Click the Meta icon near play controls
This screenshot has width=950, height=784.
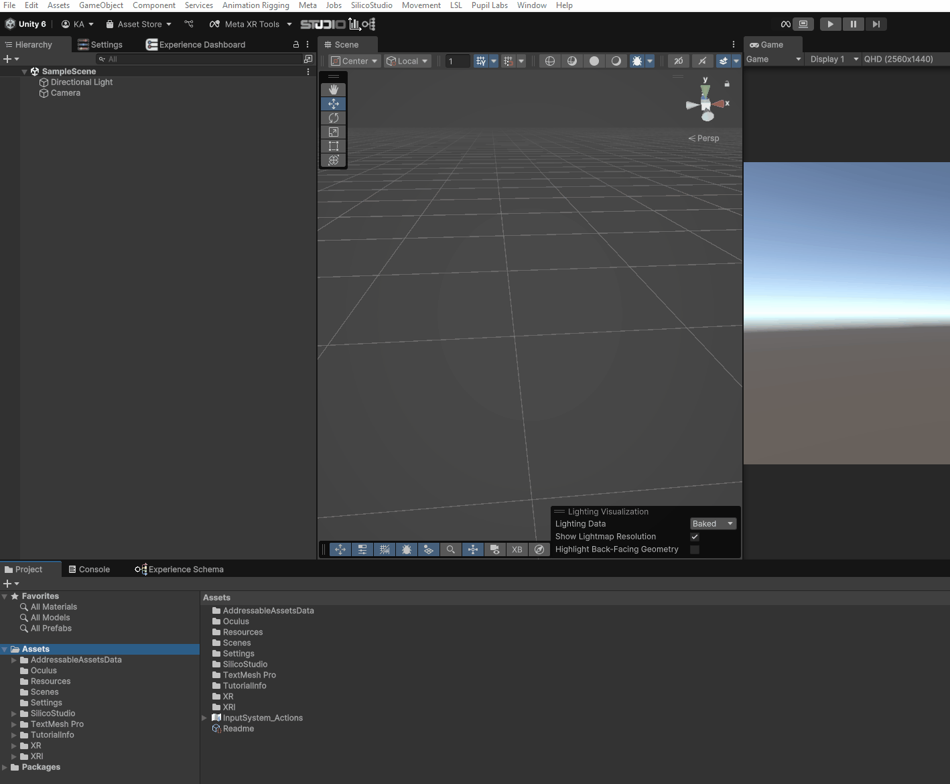pos(786,24)
